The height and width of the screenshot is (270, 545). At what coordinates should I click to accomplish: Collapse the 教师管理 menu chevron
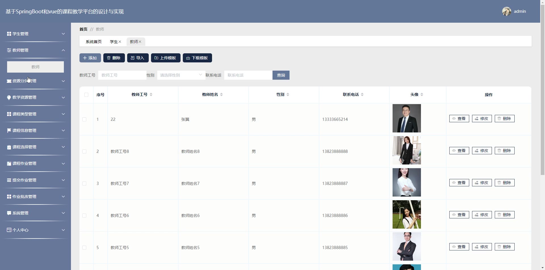point(63,50)
